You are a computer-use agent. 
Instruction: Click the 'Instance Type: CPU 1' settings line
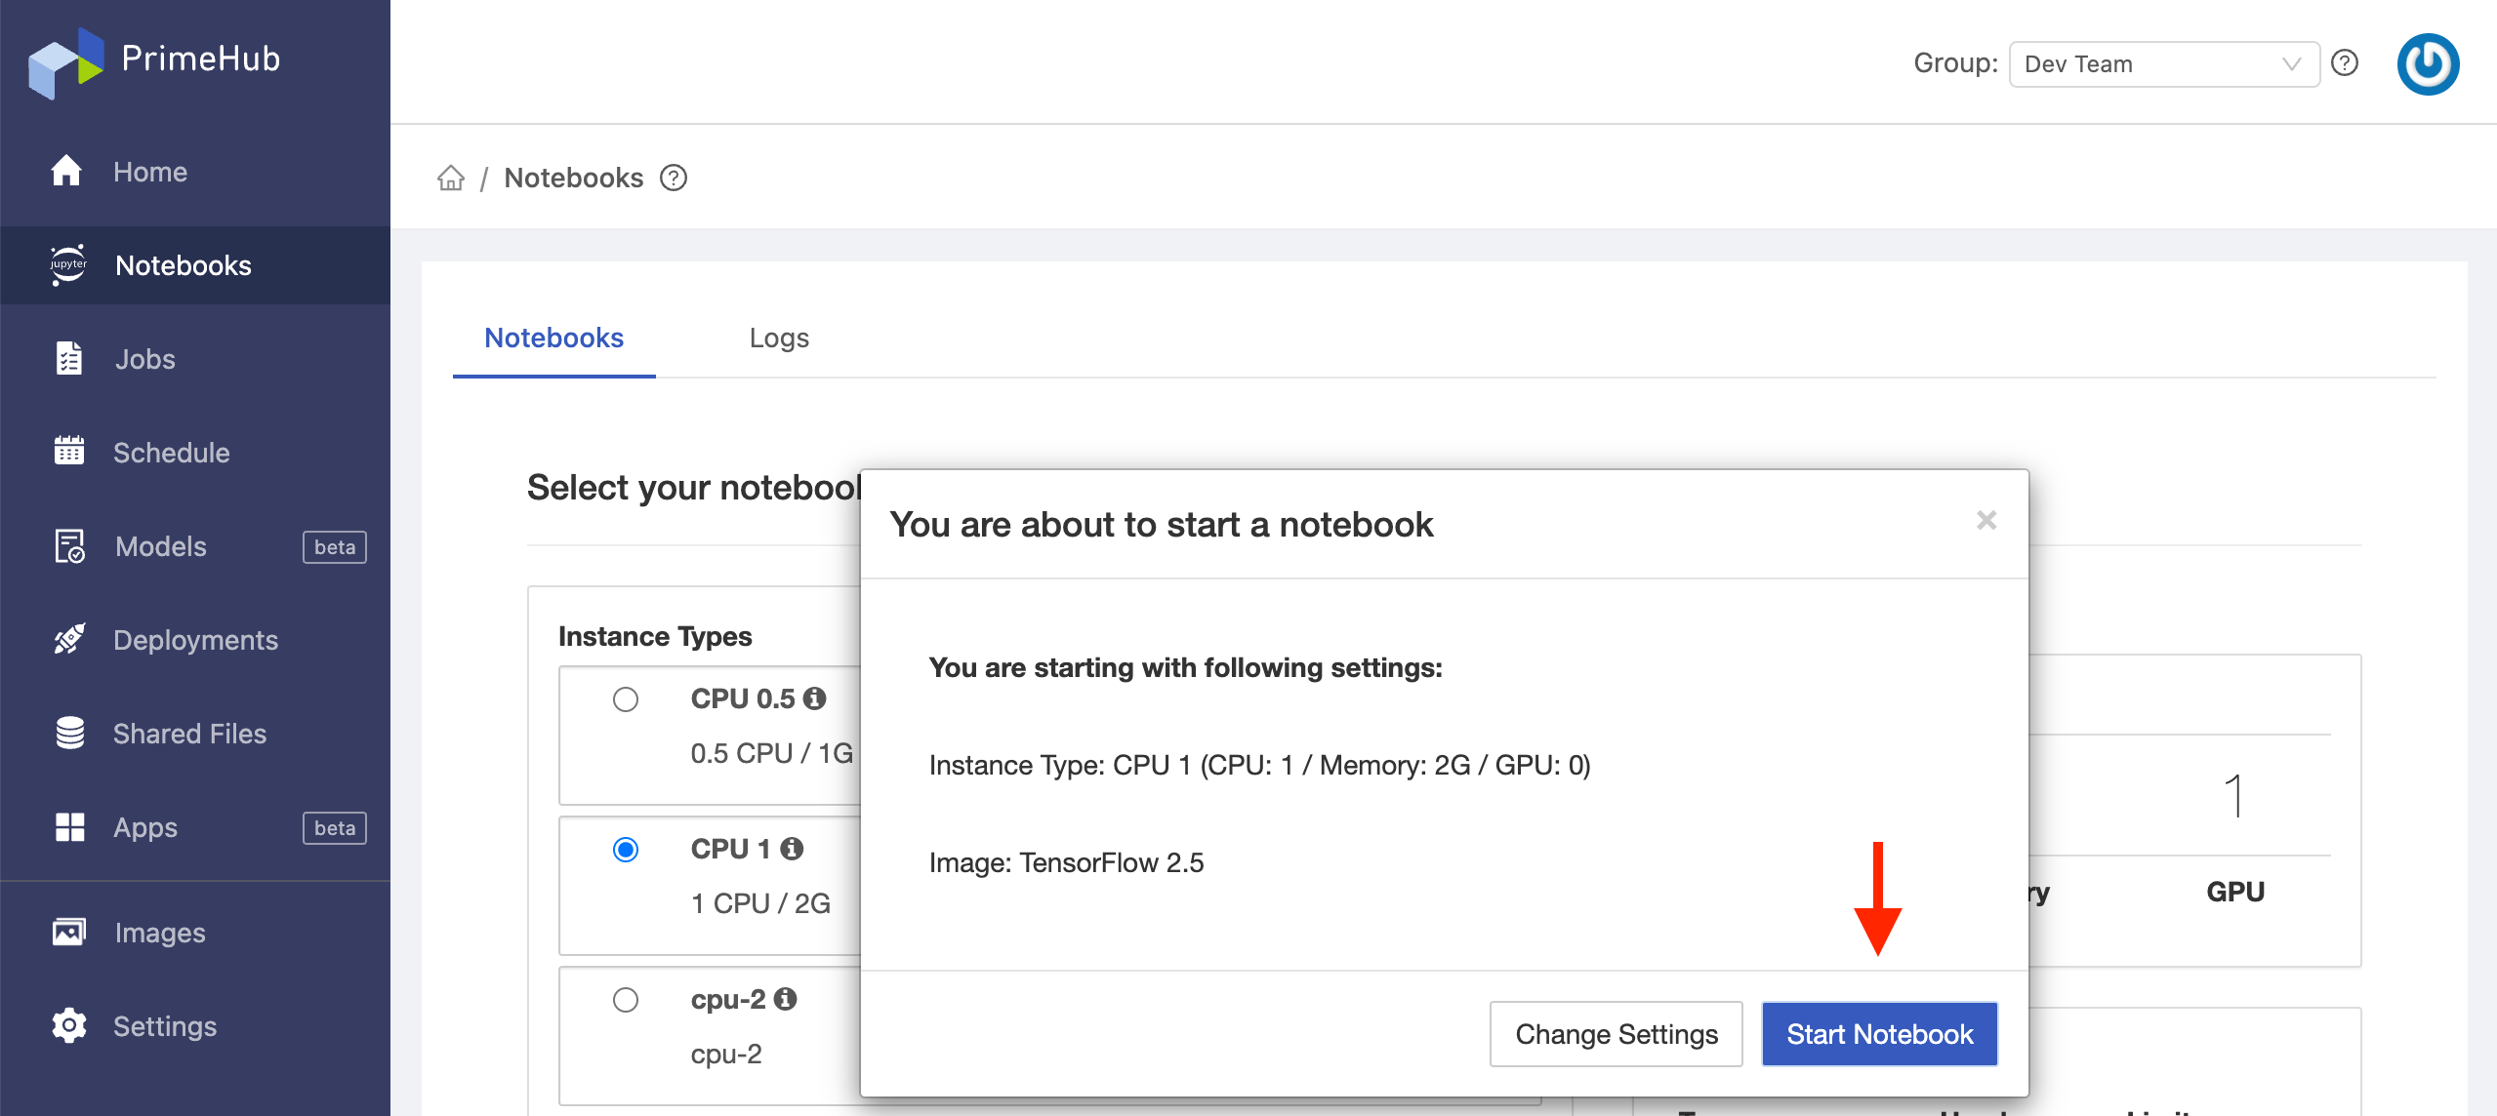[1259, 766]
